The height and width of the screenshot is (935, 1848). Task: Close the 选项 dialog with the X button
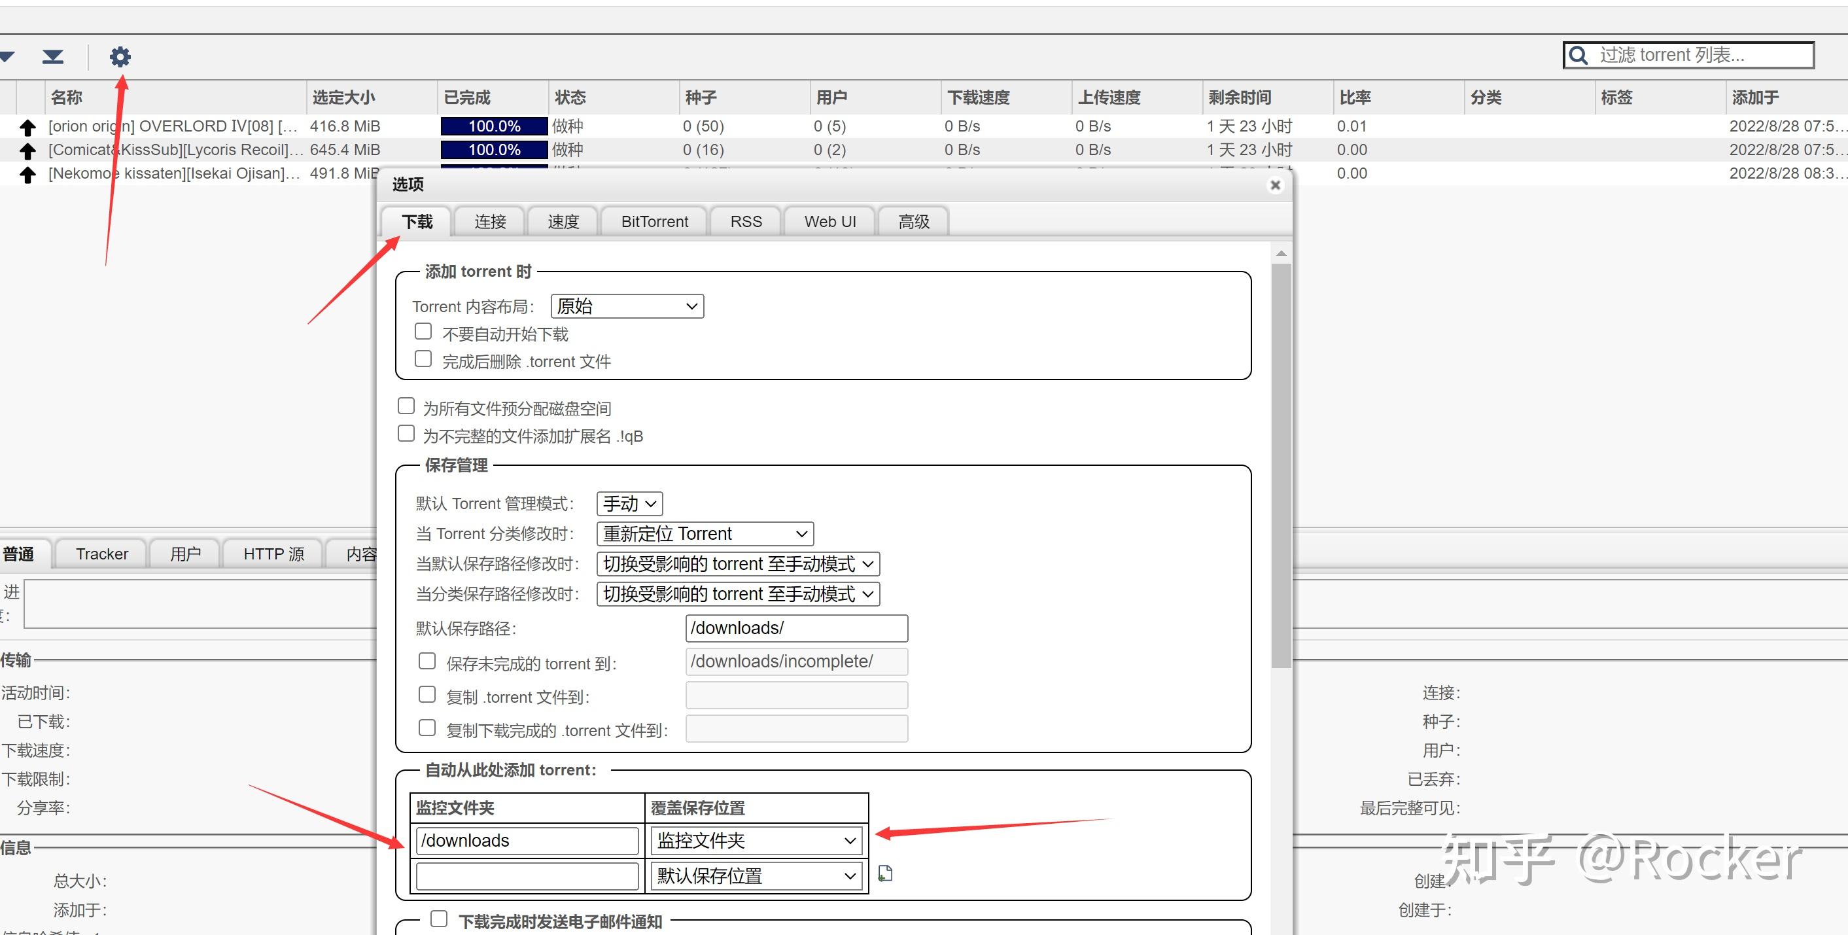1276,185
